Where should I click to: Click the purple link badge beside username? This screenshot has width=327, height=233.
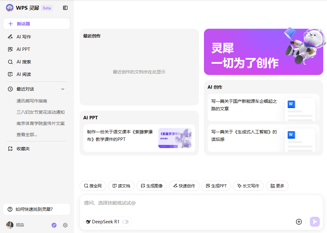(54, 225)
